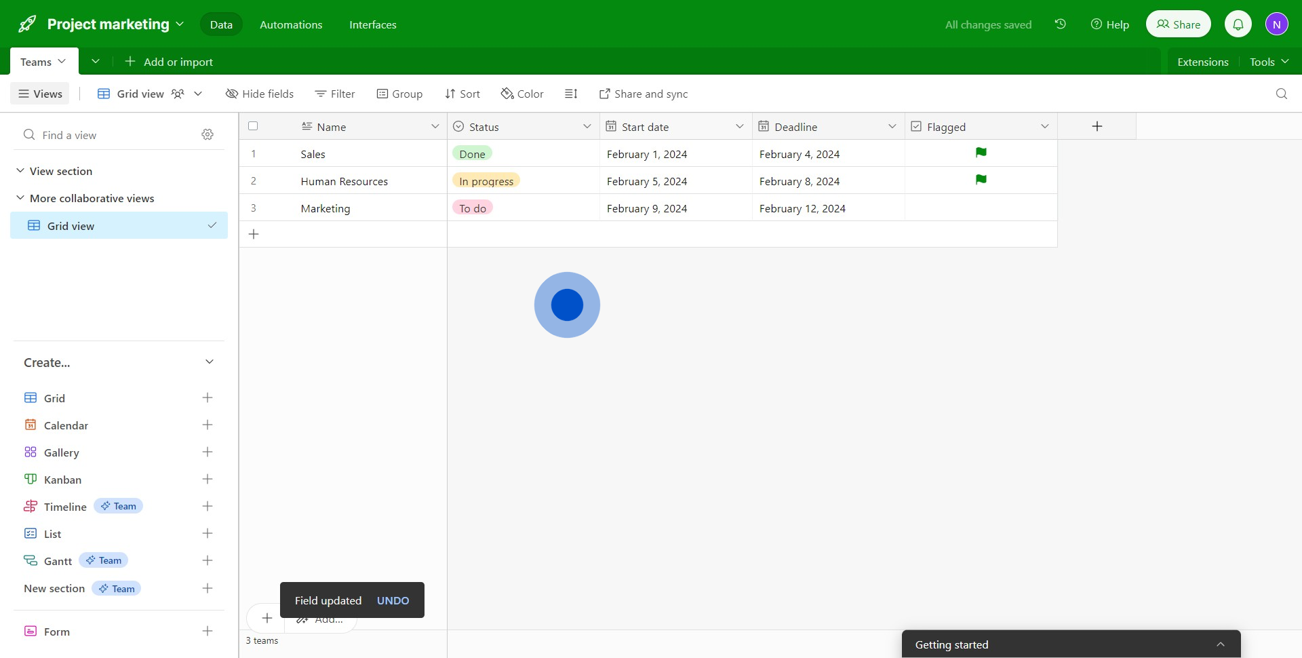Create a new Timeline view plus
Image resolution: width=1302 pixels, height=658 pixels.
(x=208, y=506)
